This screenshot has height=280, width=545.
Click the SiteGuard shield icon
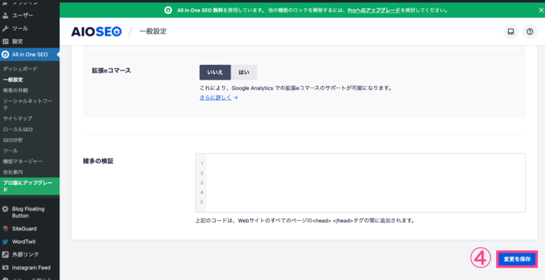[x=5, y=228]
